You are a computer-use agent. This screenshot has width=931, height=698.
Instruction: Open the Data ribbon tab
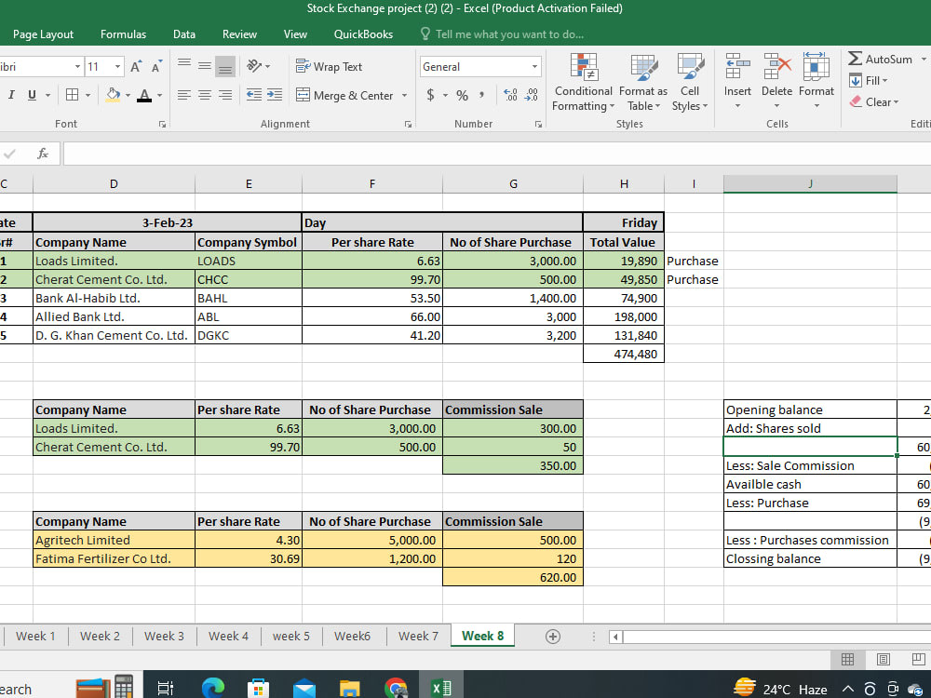point(184,34)
